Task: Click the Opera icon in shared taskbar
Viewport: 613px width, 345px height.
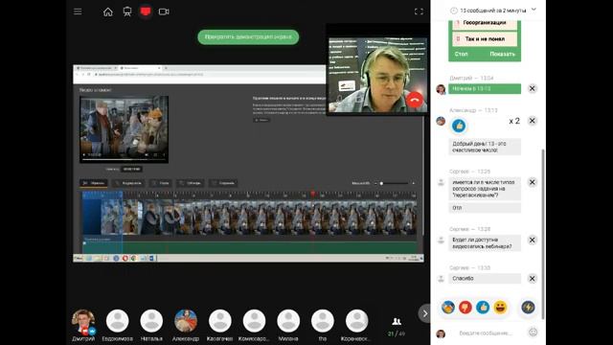Action: tap(125, 258)
